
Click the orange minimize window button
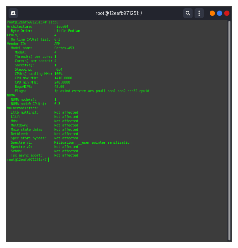212,13
